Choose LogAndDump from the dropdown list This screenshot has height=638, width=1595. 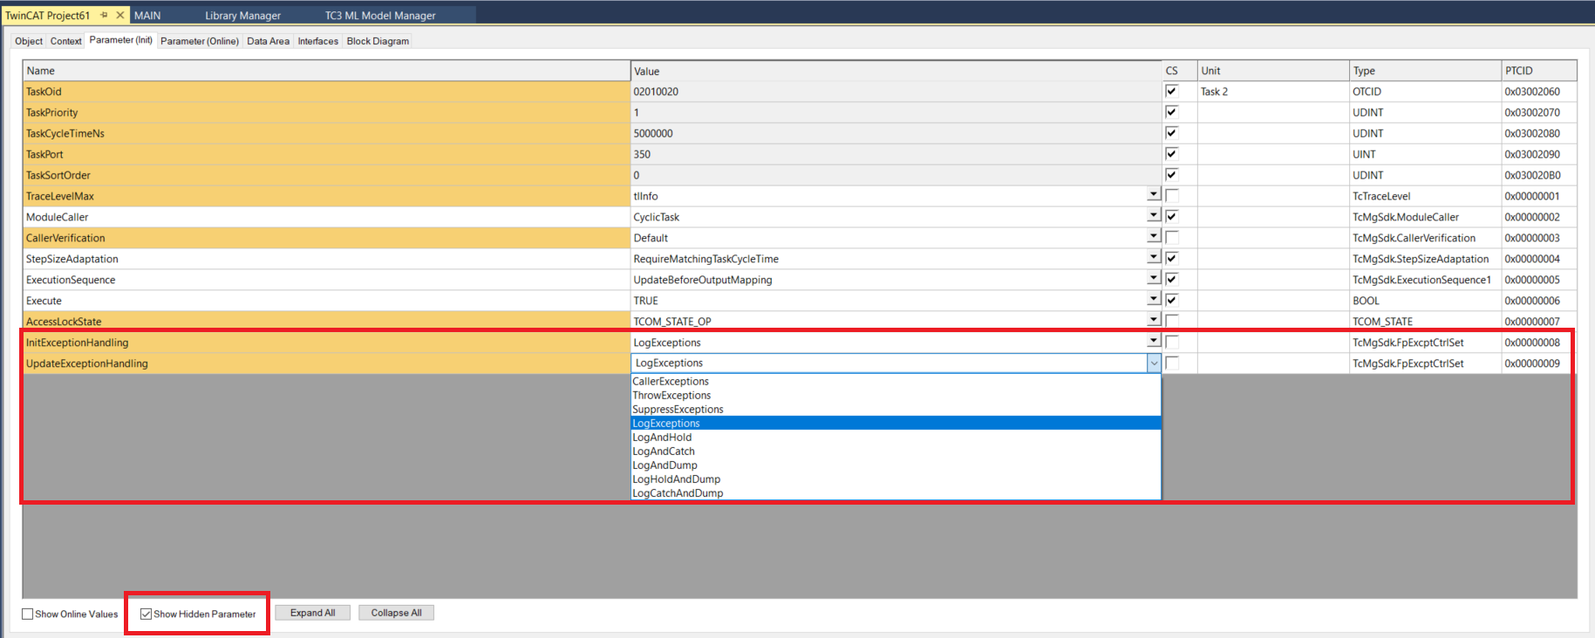point(896,465)
